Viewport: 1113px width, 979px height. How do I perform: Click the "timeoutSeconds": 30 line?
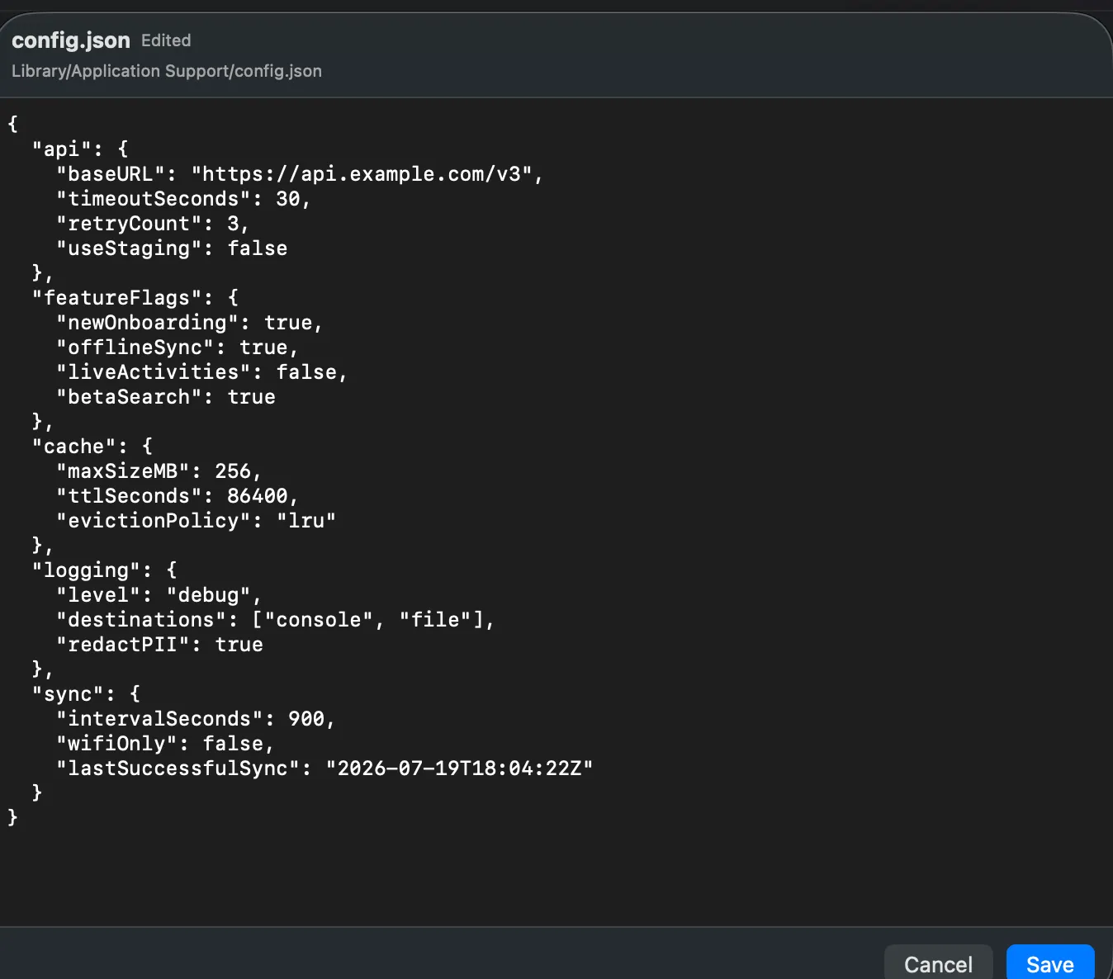point(183,199)
